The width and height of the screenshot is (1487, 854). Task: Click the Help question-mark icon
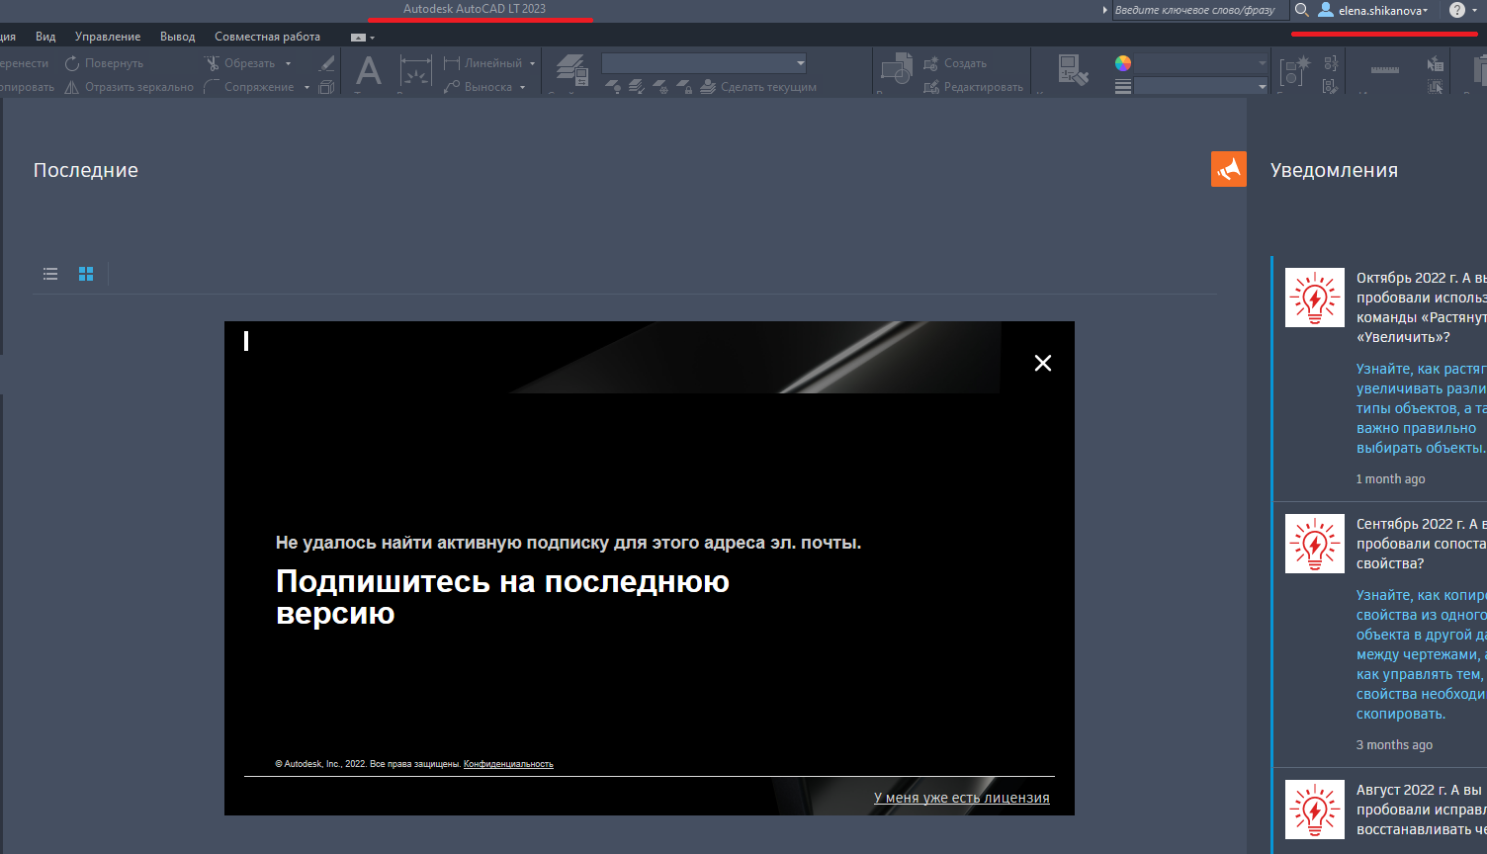click(1457, 10)
